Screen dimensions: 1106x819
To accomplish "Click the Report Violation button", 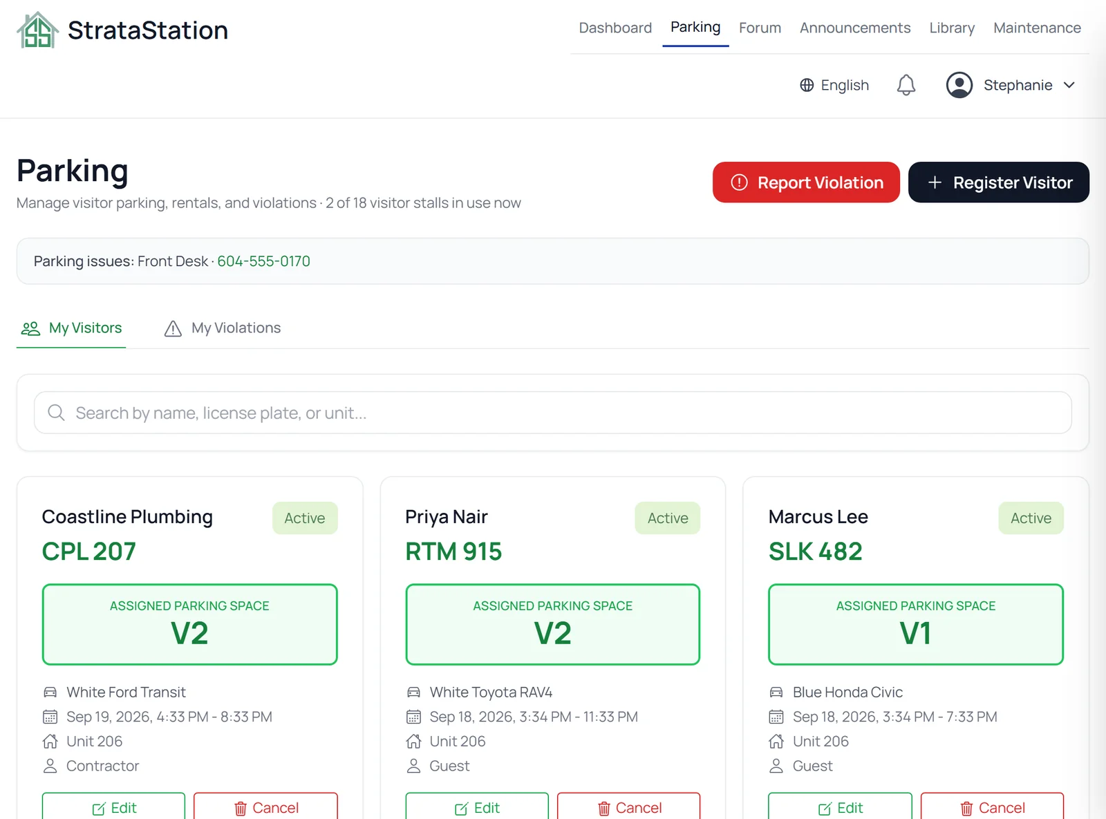I will 806,182.
